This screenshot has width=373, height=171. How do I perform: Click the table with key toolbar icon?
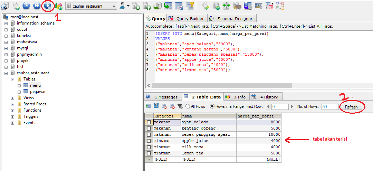[x=190, y=6]
